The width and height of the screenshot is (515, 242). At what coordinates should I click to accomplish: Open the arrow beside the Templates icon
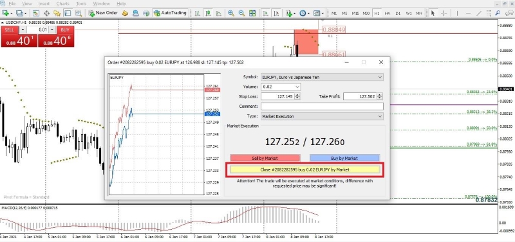tap(323, 13)
